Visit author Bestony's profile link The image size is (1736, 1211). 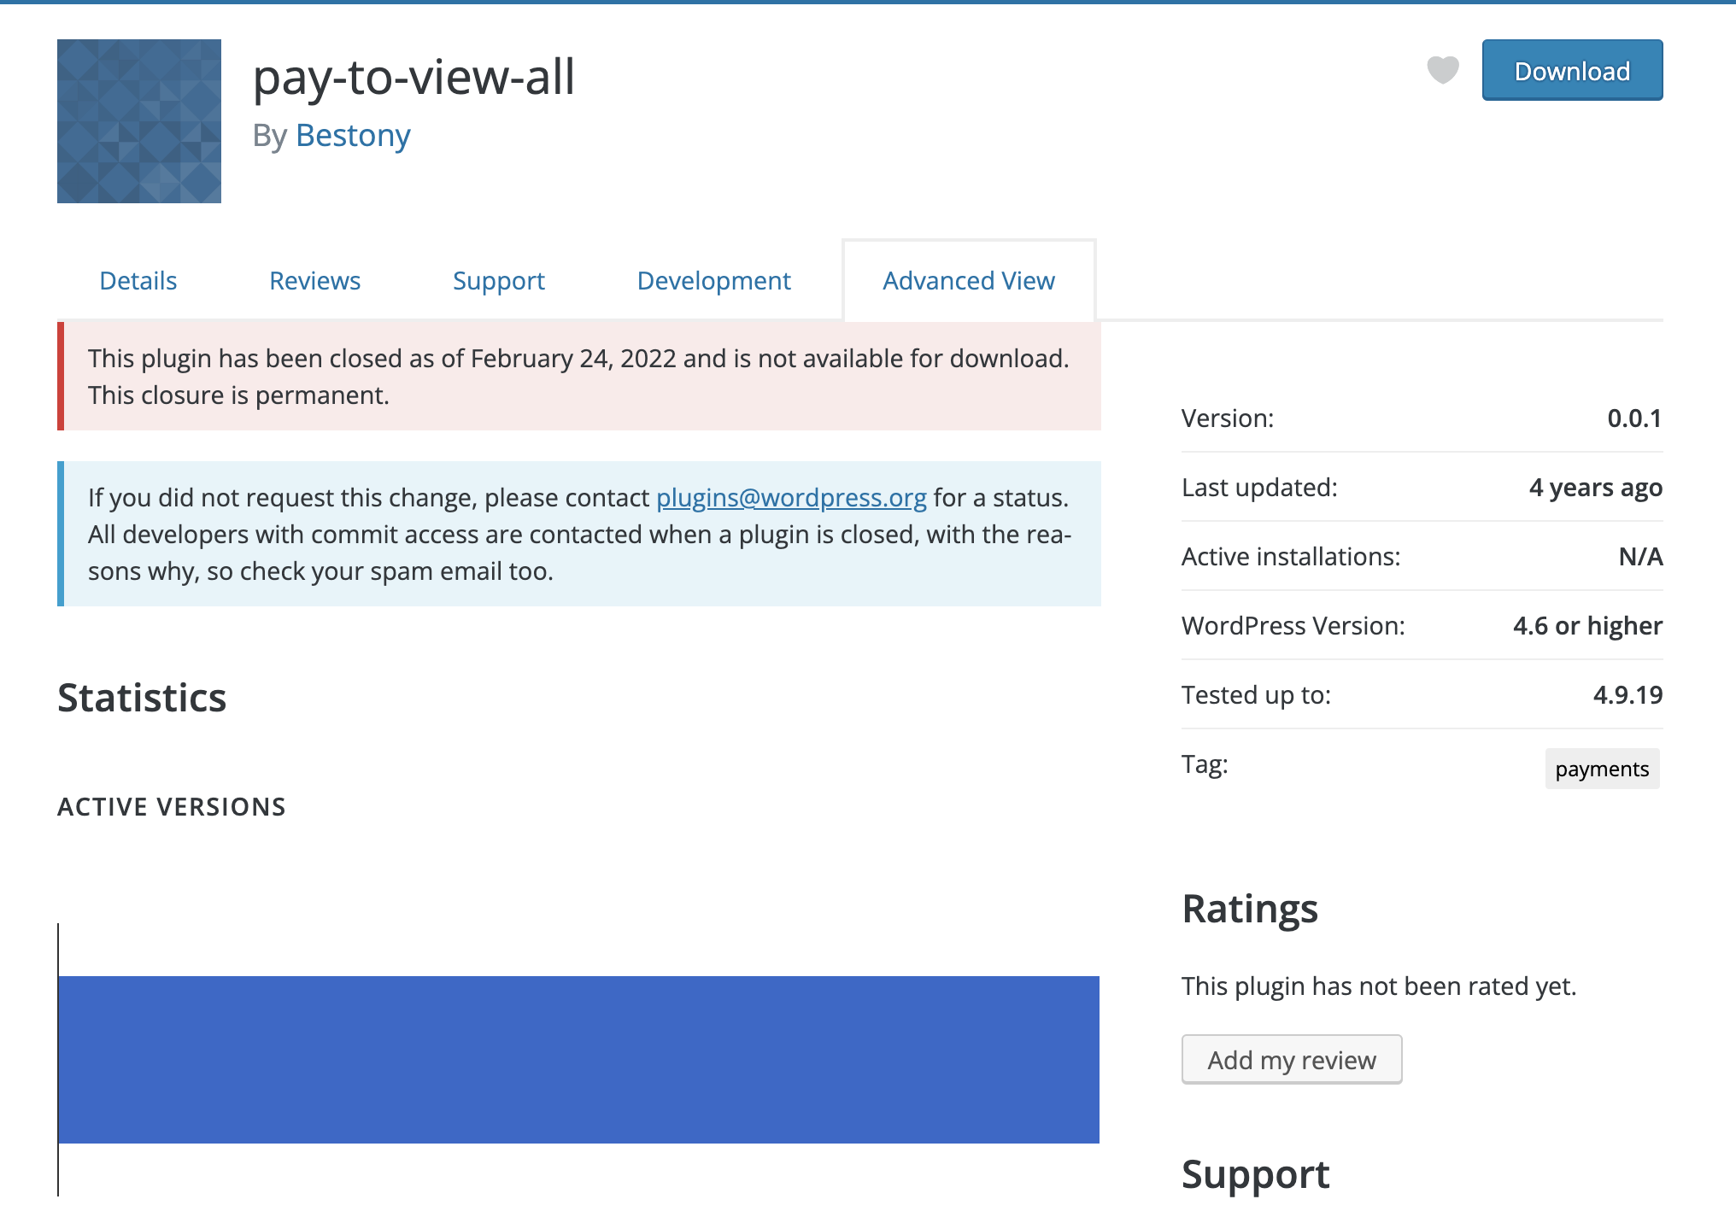coord(353,136)
